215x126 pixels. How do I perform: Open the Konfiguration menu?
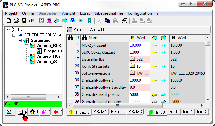click(140, 13)
